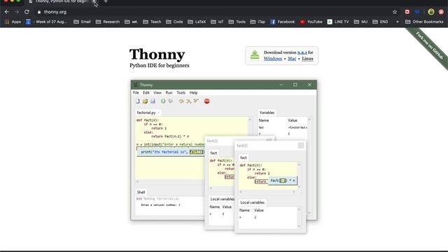Click the lock icon beside thonny.org
Image resolution: width=448 pixels, height=252 pixels.
pyautogui.click(x=39, y=12)
